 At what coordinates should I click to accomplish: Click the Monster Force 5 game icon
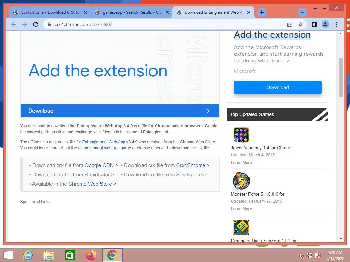click(241, 181)
